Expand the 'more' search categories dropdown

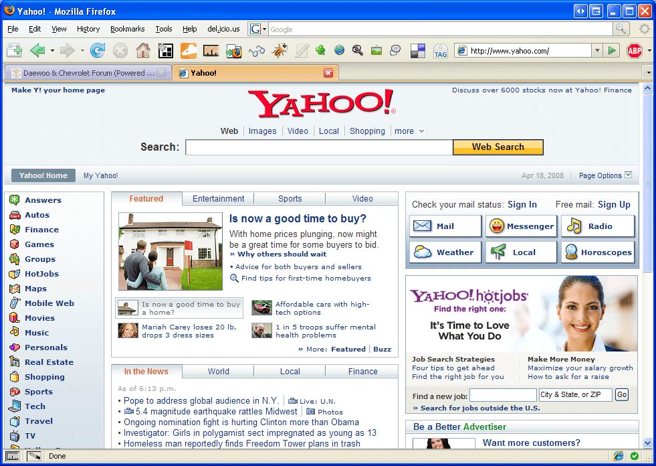pyautogui.click(x=409, y=131)
